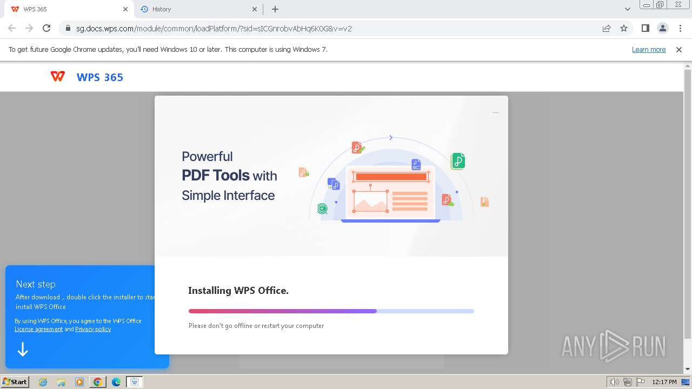This screenshot has width=692, height=389.
Task: Click the installation progress bar
Action: click(331, 311)
